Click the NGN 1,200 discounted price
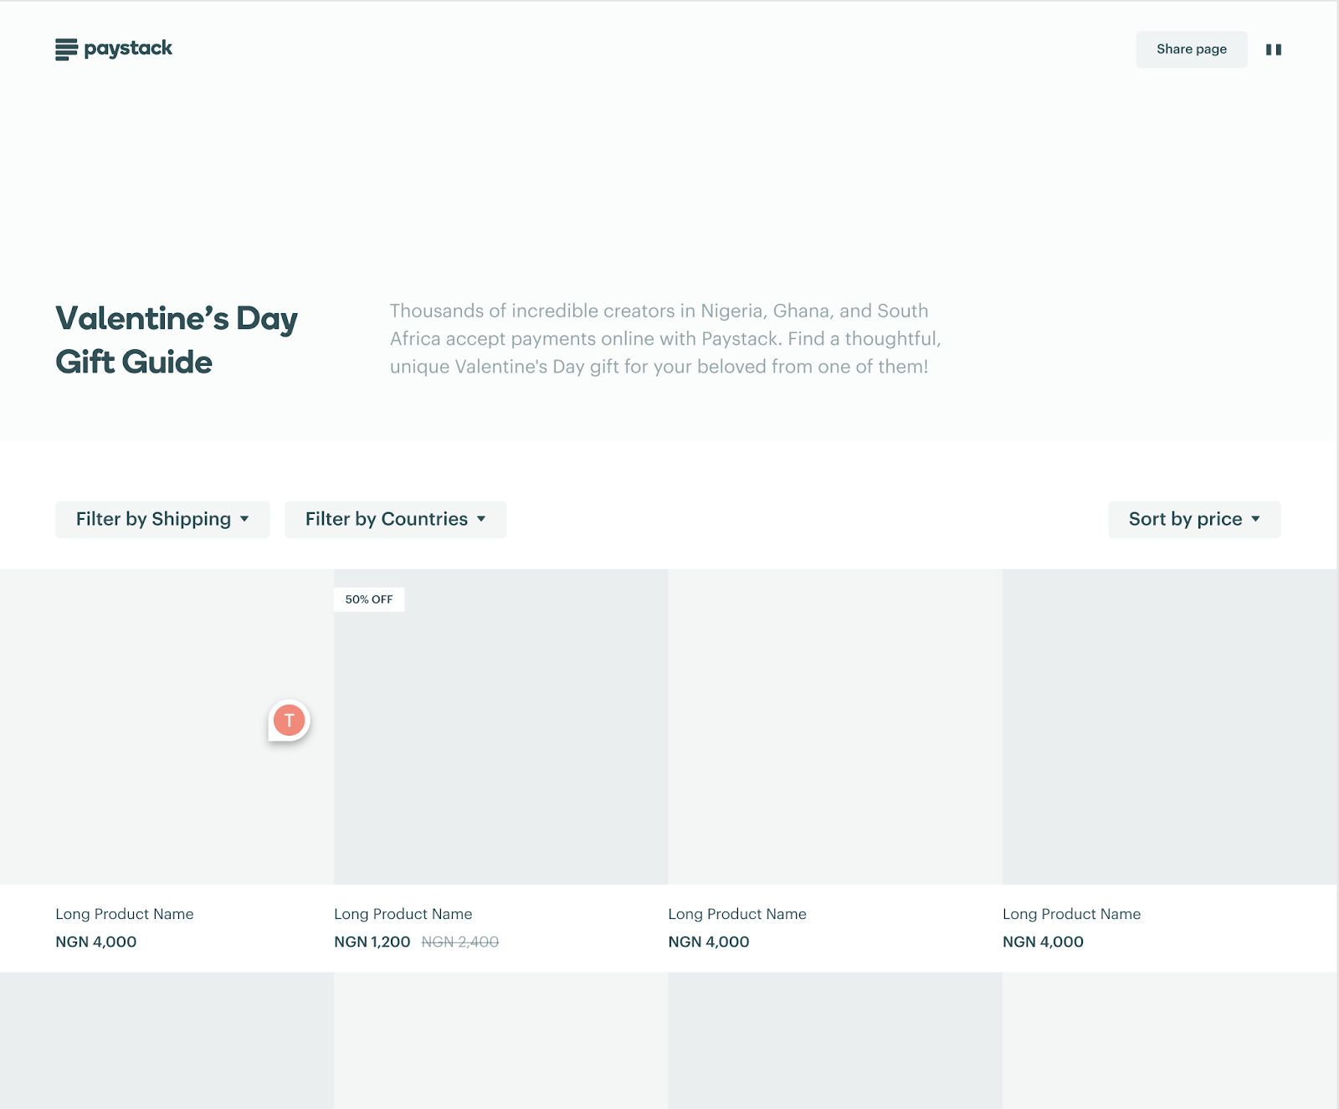This screenshot has width=1339, height=1109. click(x=372, y=942)
